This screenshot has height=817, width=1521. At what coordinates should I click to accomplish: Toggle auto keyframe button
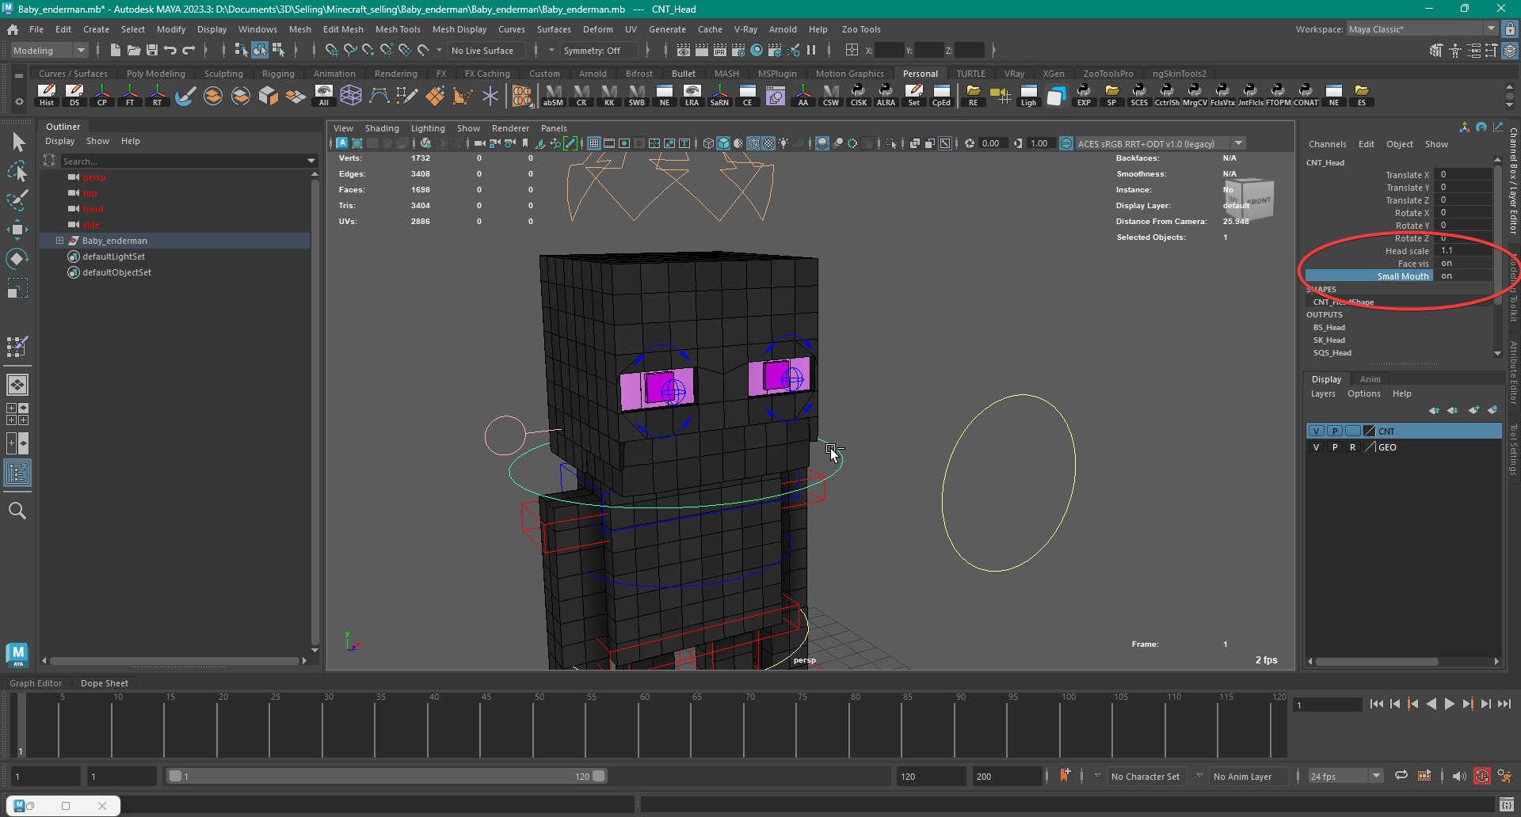tap(1482, 777)
